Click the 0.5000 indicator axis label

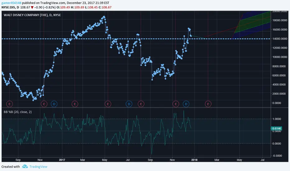click(x=277, y=131)
